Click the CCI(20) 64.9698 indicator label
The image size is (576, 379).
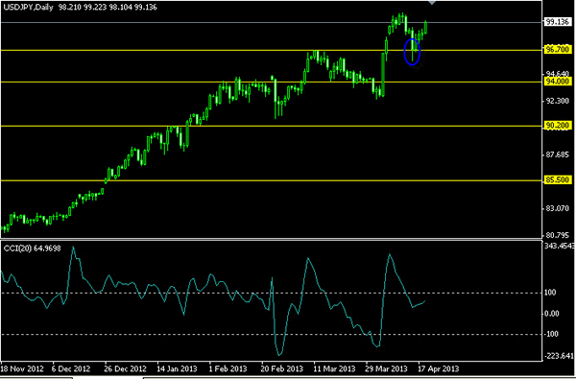(x=32, y=249)
